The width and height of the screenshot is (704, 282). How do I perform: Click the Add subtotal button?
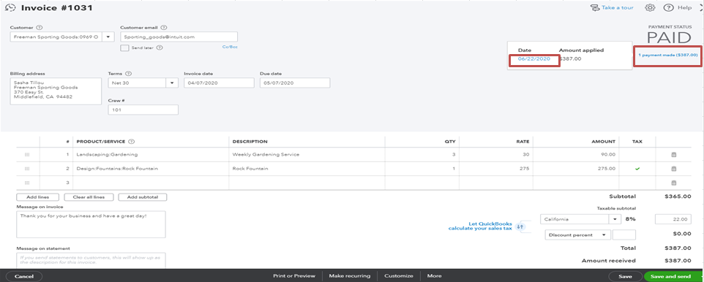(x=142, y=197)
